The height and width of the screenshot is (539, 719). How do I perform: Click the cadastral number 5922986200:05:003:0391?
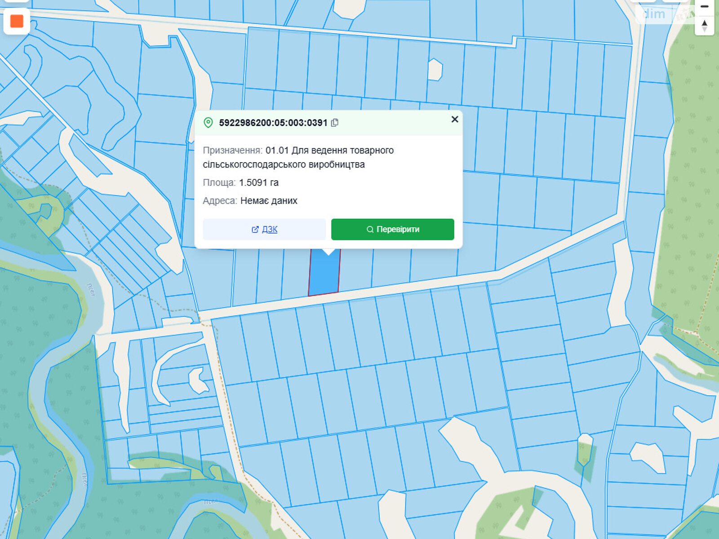[273, 123]
